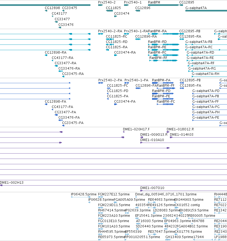The width and height of the screenshot is (227, 241).
Task: Select transcript RanBPM-RE
Action: (157, 47)
